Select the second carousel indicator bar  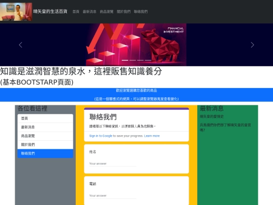coord(132,60)
